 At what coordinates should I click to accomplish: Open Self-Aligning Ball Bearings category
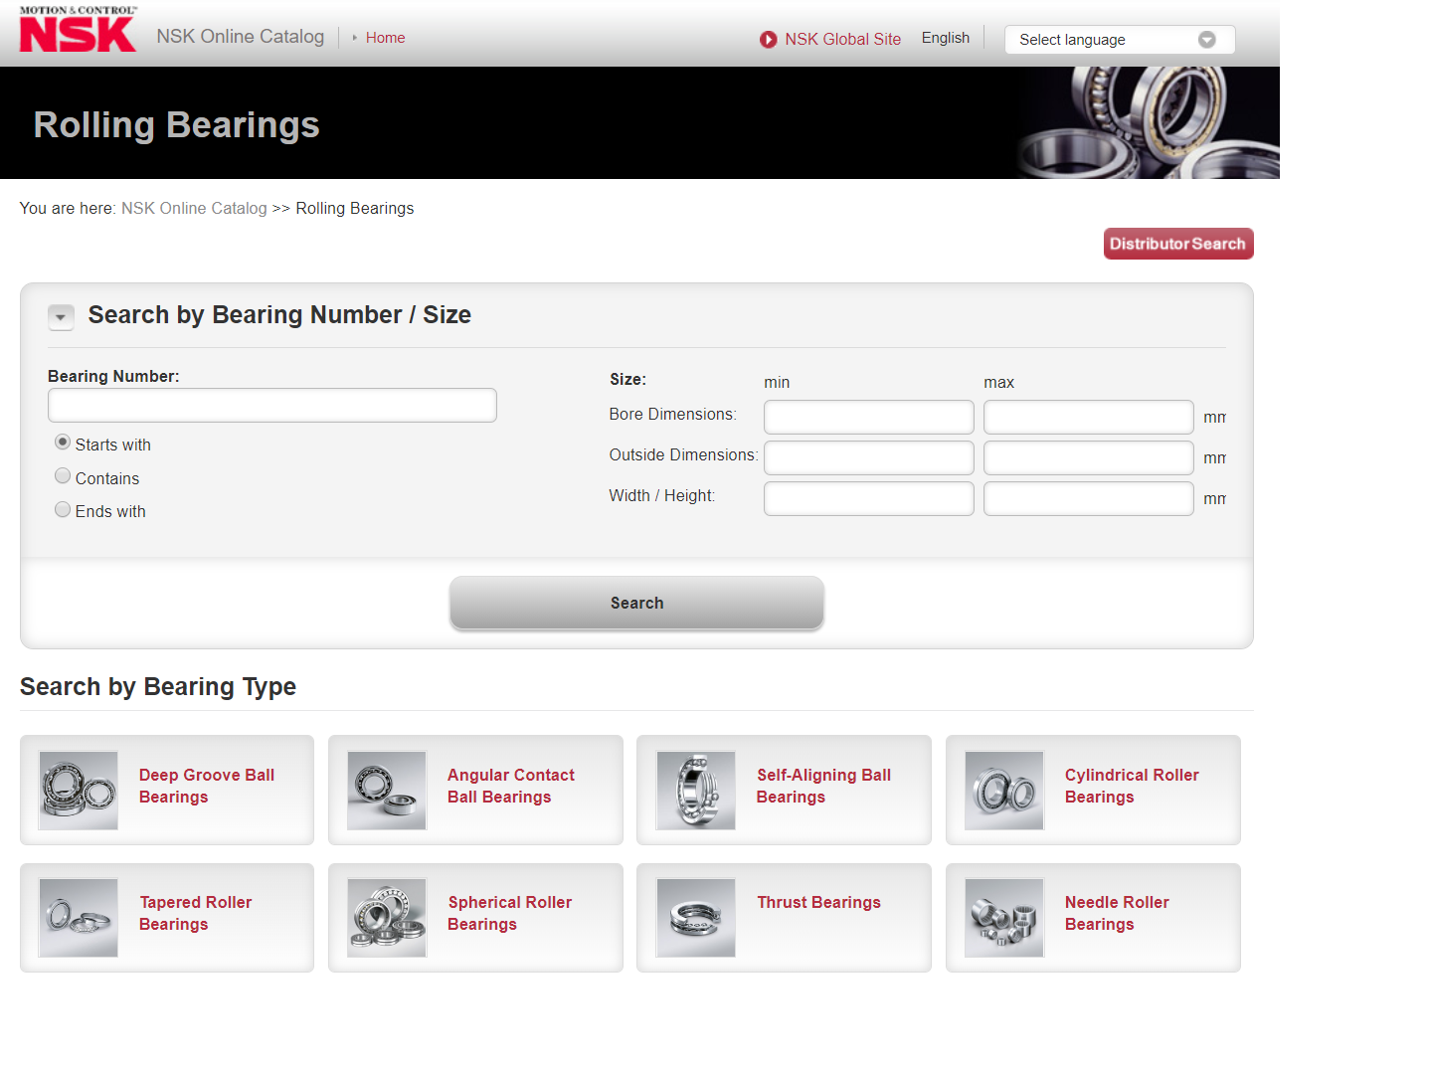695,790
